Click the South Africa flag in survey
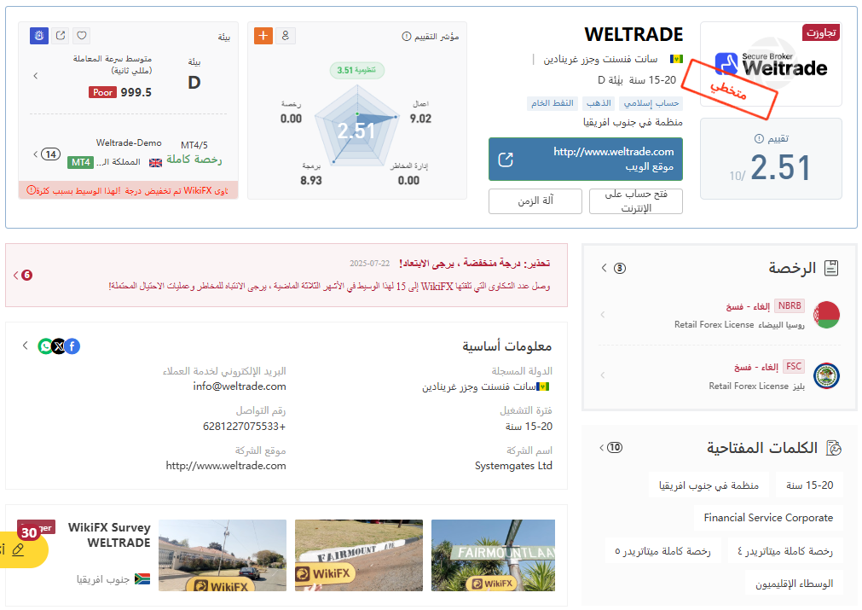Screen dimensions: 862x610 click(x=142, y=579)
